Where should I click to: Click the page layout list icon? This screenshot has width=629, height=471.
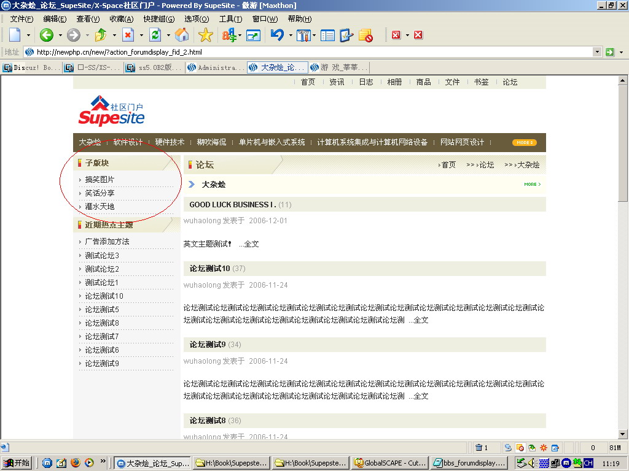tap(327, 36)
